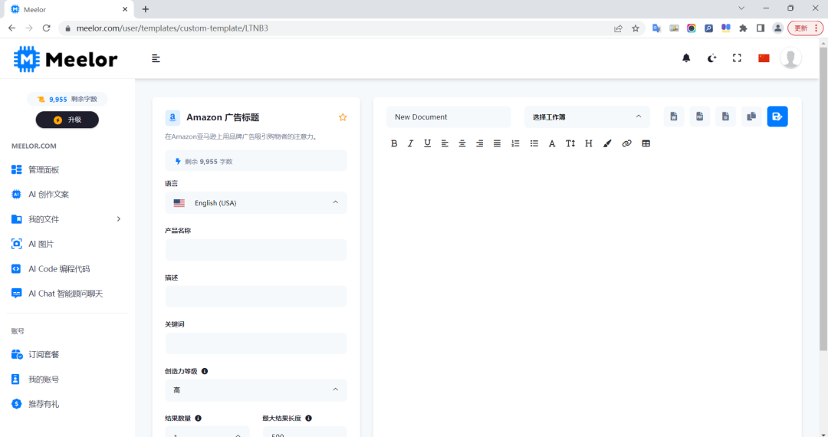Open browser extensions puzzle icon
This screenshot has width=828, height=437.
(743, 28)
